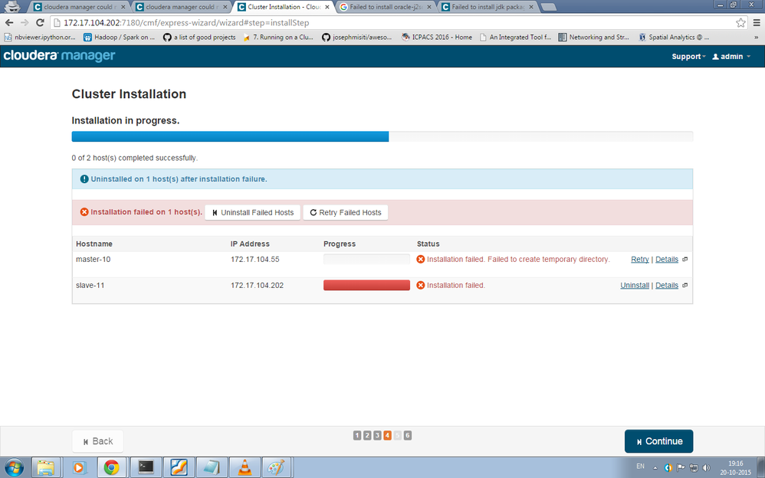Go to wizard step 3
Screen dimensions: 765x478
click(377, 436)
